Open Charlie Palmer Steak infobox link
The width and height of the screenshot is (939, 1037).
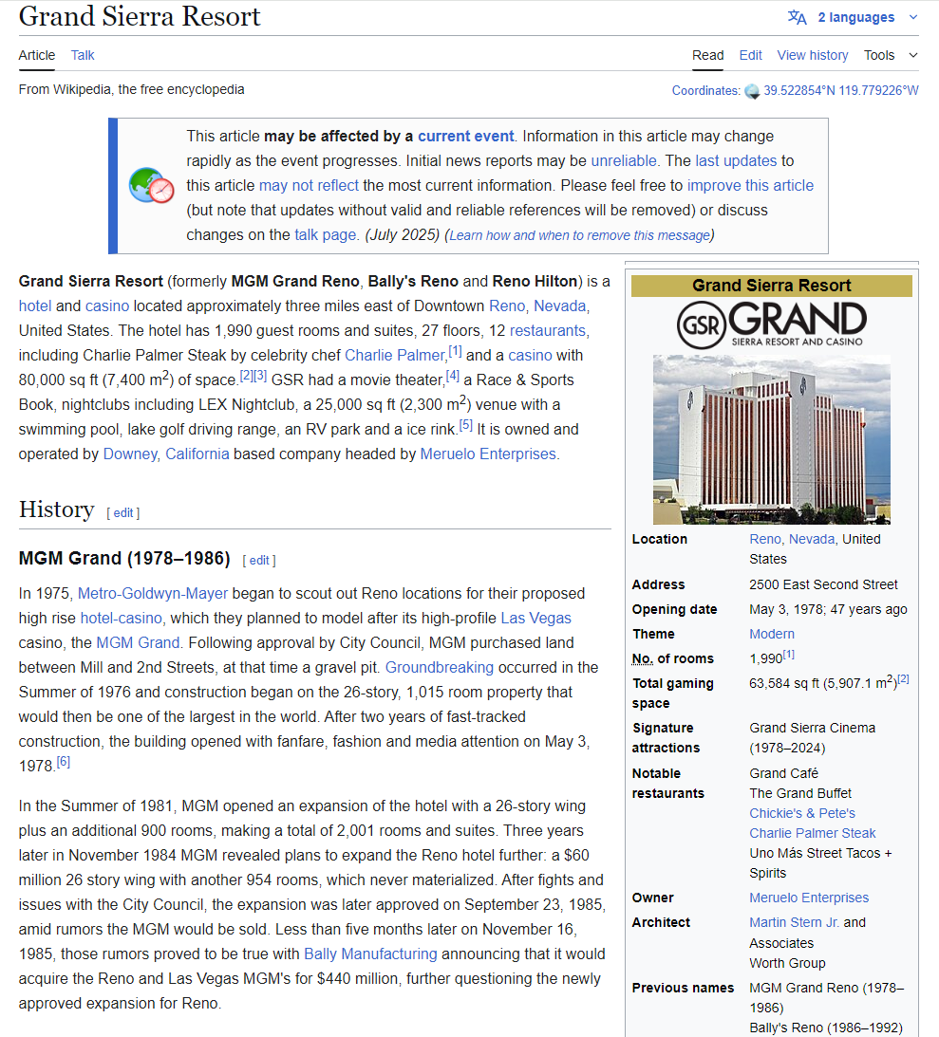click(x=813, y=833)
